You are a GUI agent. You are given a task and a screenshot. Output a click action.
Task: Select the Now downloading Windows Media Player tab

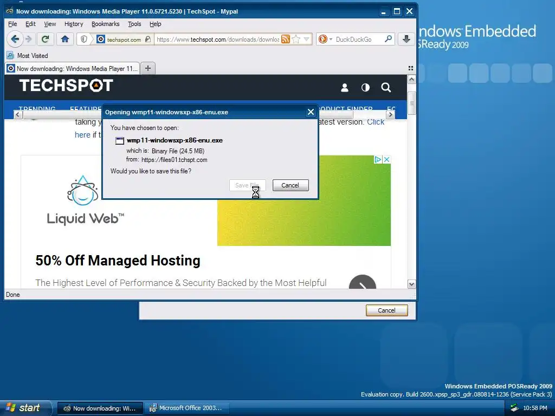[x=73, y=68]
